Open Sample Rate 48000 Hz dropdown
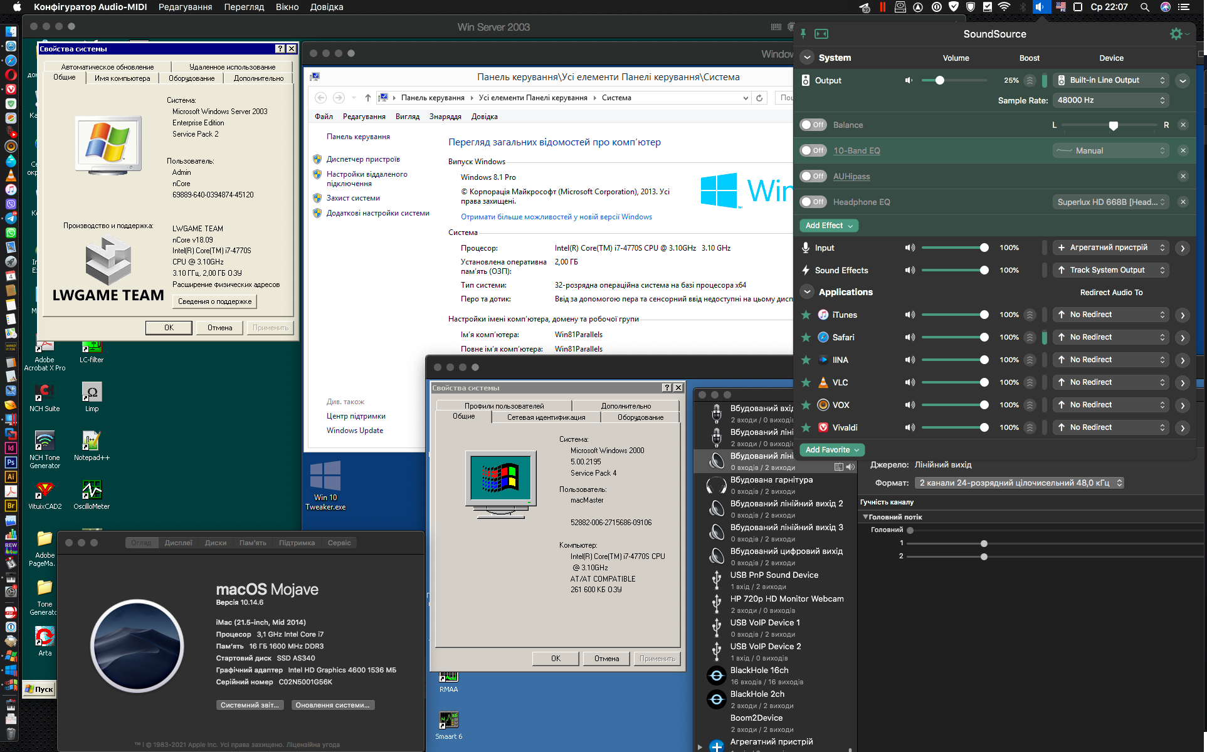Viewport: 1207px width, 752px height. (1110, 100)
